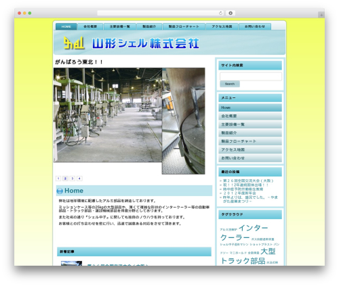
Task: Select アクセス地図 in sidebar menu
Action: pos(250,149)
